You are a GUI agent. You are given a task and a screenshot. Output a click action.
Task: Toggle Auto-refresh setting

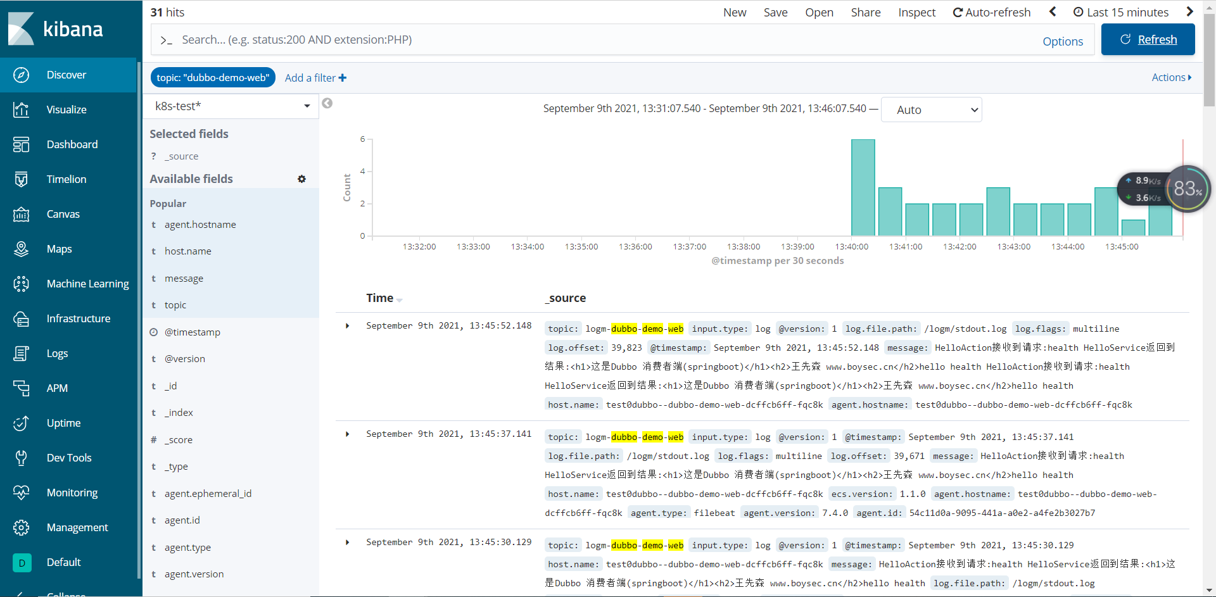coord(991,12)
